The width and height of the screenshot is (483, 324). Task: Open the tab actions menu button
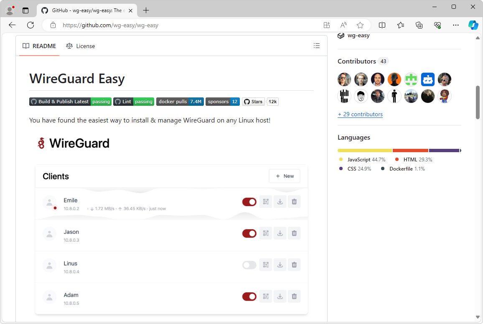pyautogui.click(x=25, y=10)
